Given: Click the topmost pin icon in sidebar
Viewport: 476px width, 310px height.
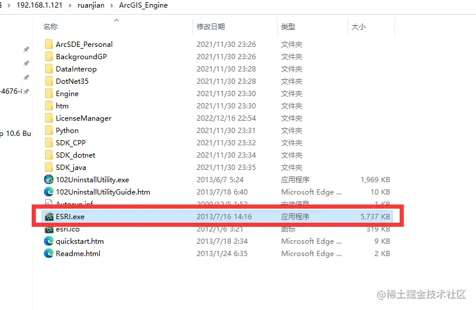Looking at the screenshot, I should point(26,49).
